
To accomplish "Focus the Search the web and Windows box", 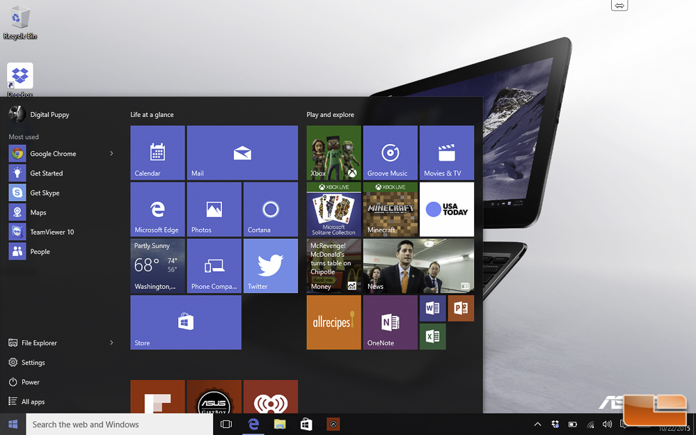I will coord(120,425).
